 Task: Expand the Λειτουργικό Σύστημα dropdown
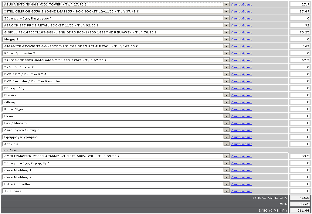[x=116, y=130]
